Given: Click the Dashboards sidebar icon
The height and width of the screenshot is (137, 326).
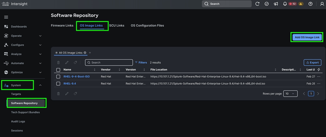Looking at the screenshot, I should tap(6, 26).
